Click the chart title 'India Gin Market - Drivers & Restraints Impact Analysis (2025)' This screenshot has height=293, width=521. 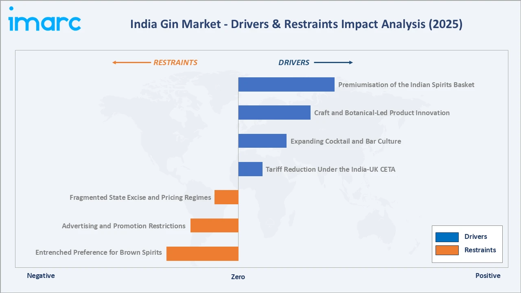point(296,24)
